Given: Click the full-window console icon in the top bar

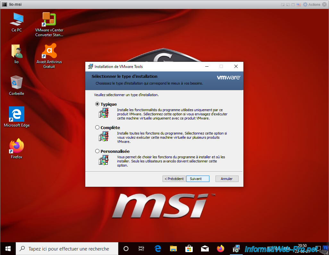Looking at the screenshot, I should click(x=293, y=4).
